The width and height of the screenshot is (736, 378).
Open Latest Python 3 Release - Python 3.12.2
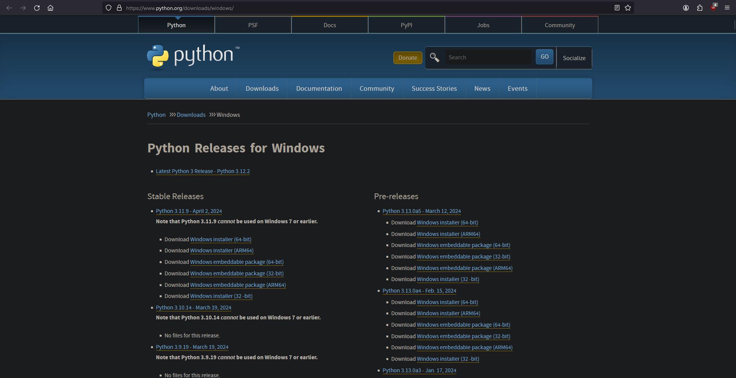[203, 171]
